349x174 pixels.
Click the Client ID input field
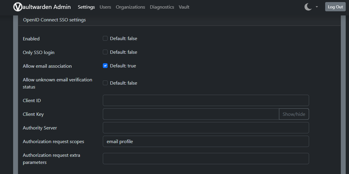[206, 100]
